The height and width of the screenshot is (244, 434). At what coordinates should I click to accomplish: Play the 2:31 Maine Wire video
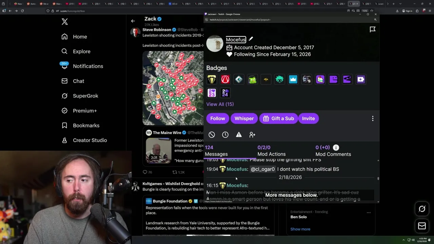click(158, 150)
